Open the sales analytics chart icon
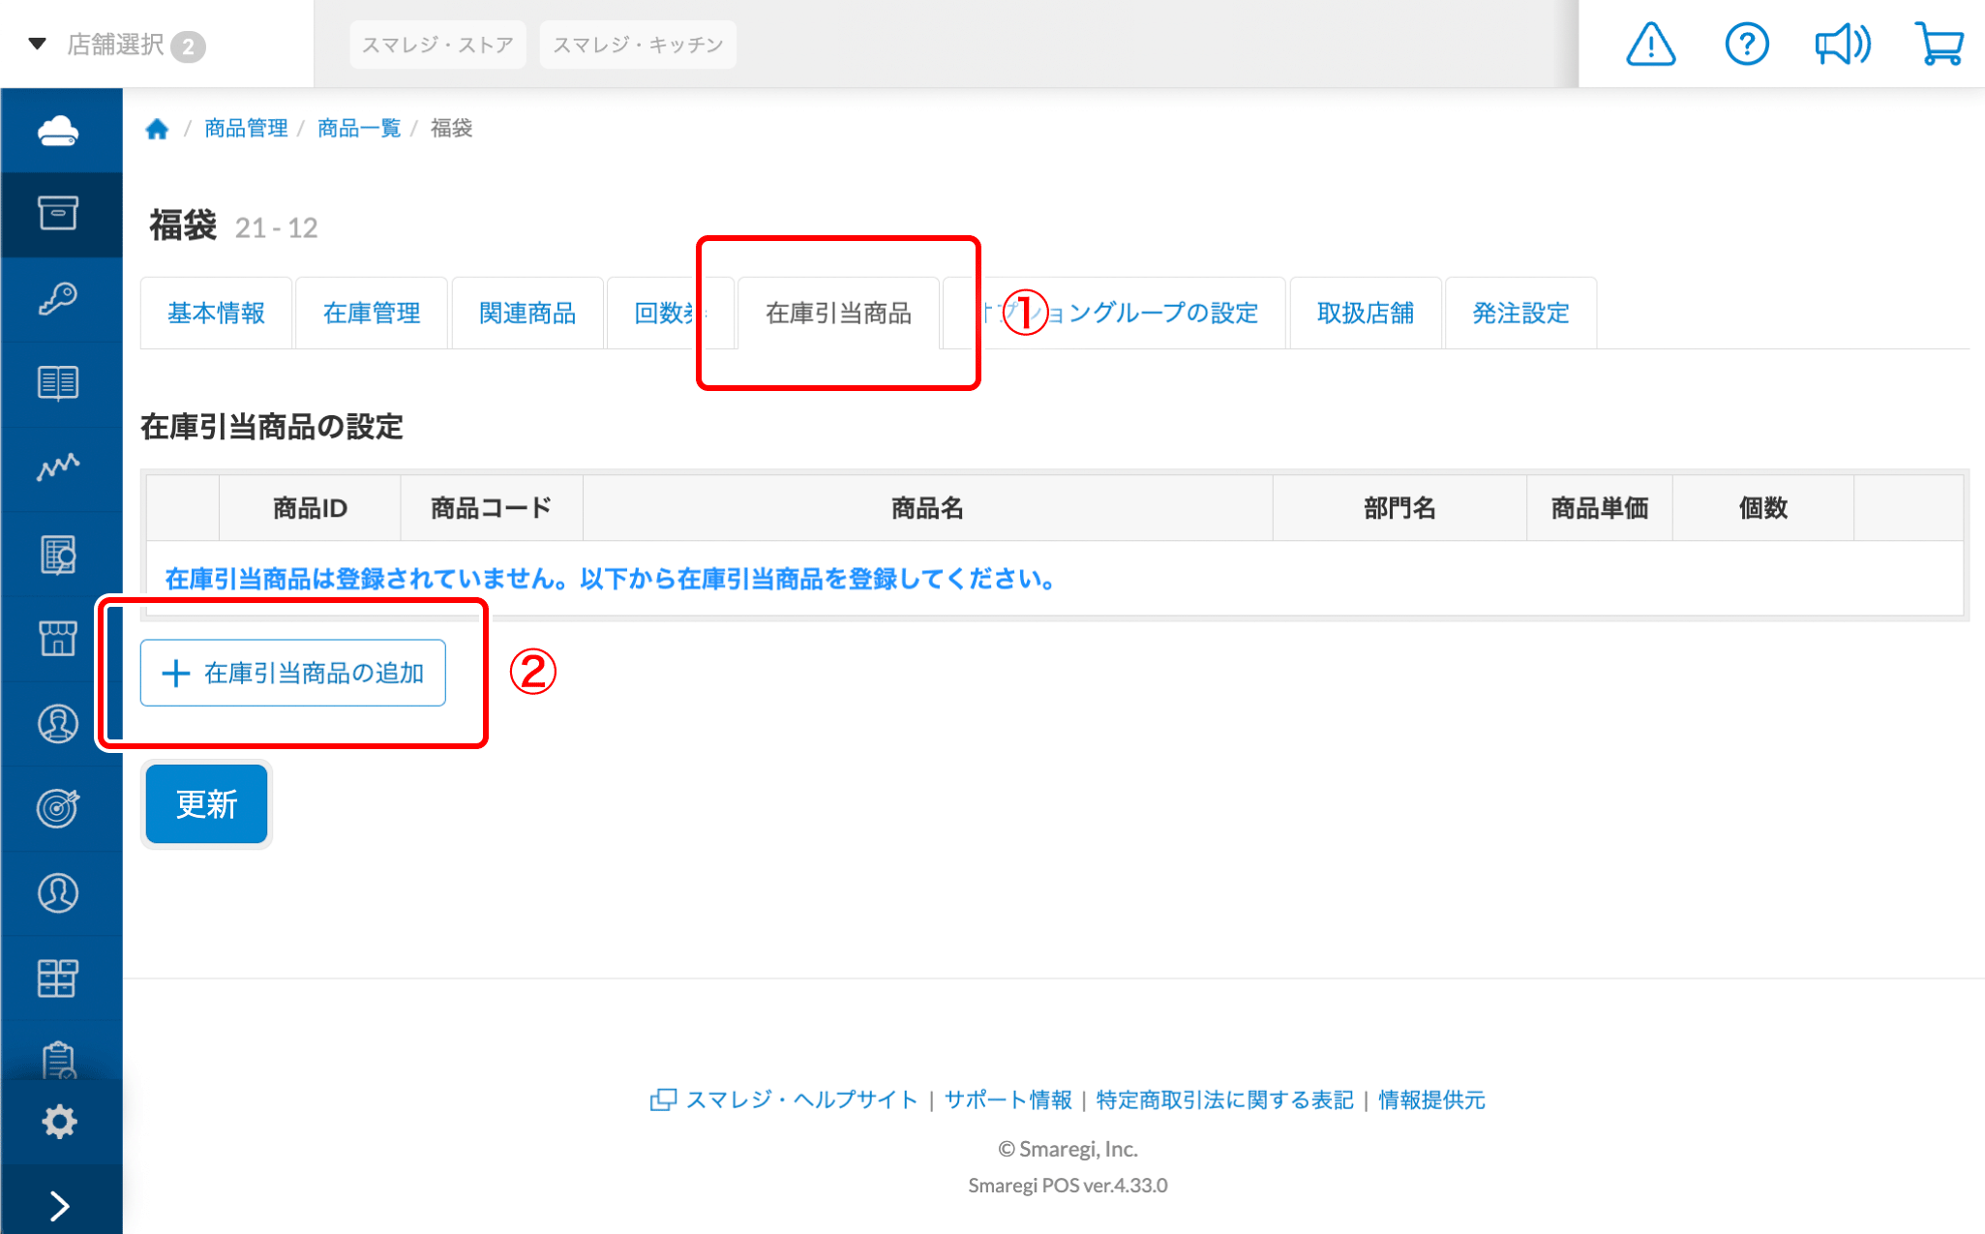This screenshot has height=1234, width=1985. 60,468
